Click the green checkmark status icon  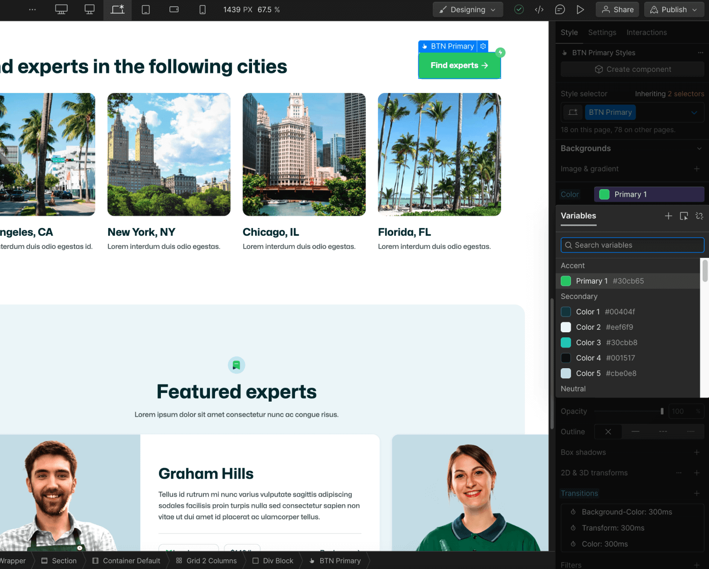(x=519, y=10)
